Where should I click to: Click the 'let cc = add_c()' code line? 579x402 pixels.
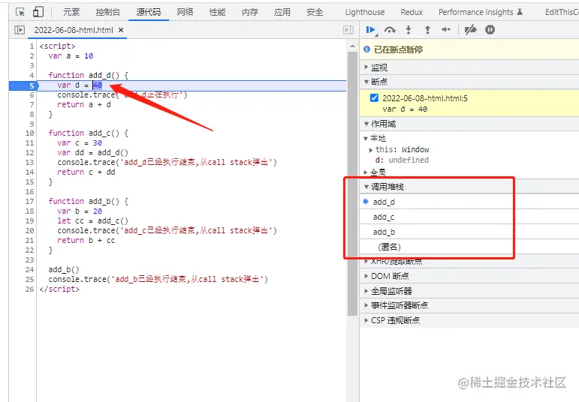tap(92, 221)
